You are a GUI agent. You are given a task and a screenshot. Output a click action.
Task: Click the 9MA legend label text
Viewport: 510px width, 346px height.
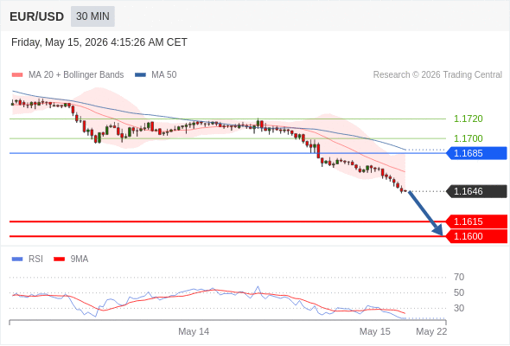[80, 259]
